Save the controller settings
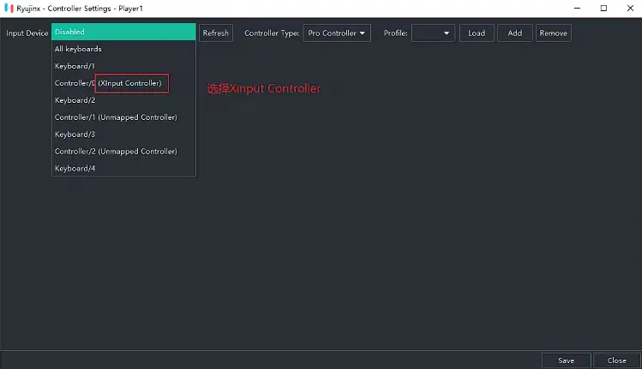This screenshot has height=369, width=642. (x=566, y=360)
